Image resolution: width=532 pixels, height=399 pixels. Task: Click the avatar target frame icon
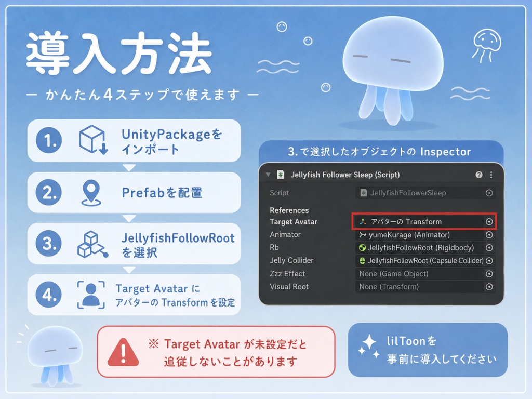pyautogui.click(x=91, y=295)
